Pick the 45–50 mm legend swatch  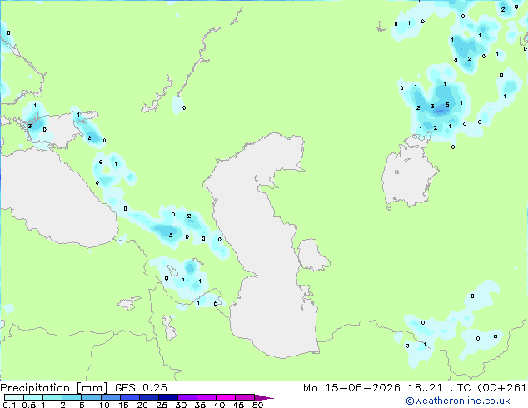pyautogui.click(x=245, y=397)
